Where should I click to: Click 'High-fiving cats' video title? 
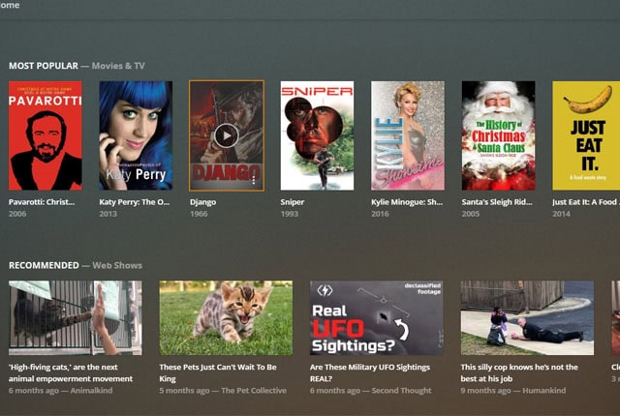pos(71,372)
